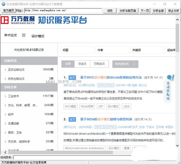The height and width of the screenshot is (165, 181).
Task: Open journal 《计算机应用》 link
Action: pyautogui.click(x=87, y=85)
